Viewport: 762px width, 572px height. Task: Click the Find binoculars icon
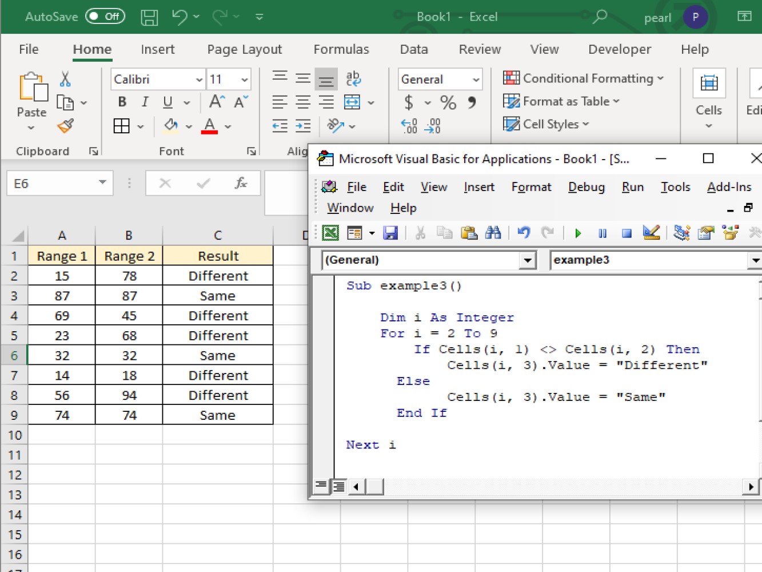pyautogui.click(x=493, y=232)
